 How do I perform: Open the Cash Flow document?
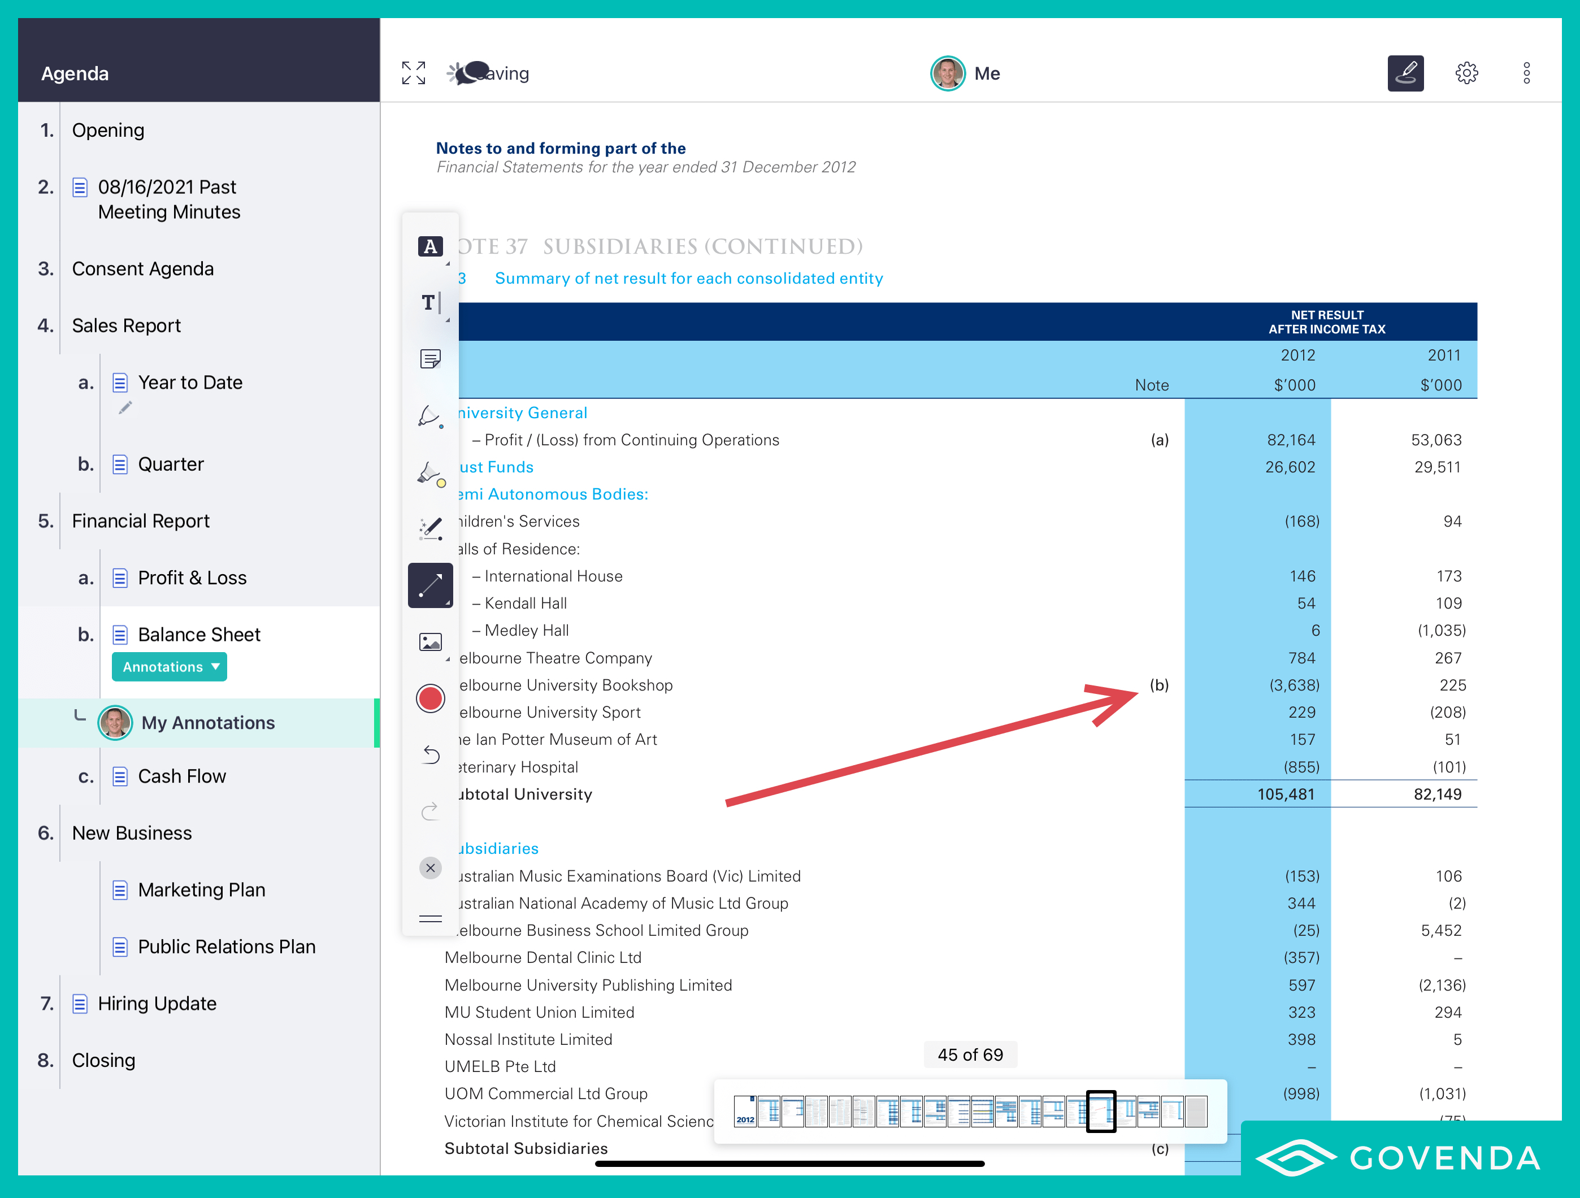click(x=181, y=776)
